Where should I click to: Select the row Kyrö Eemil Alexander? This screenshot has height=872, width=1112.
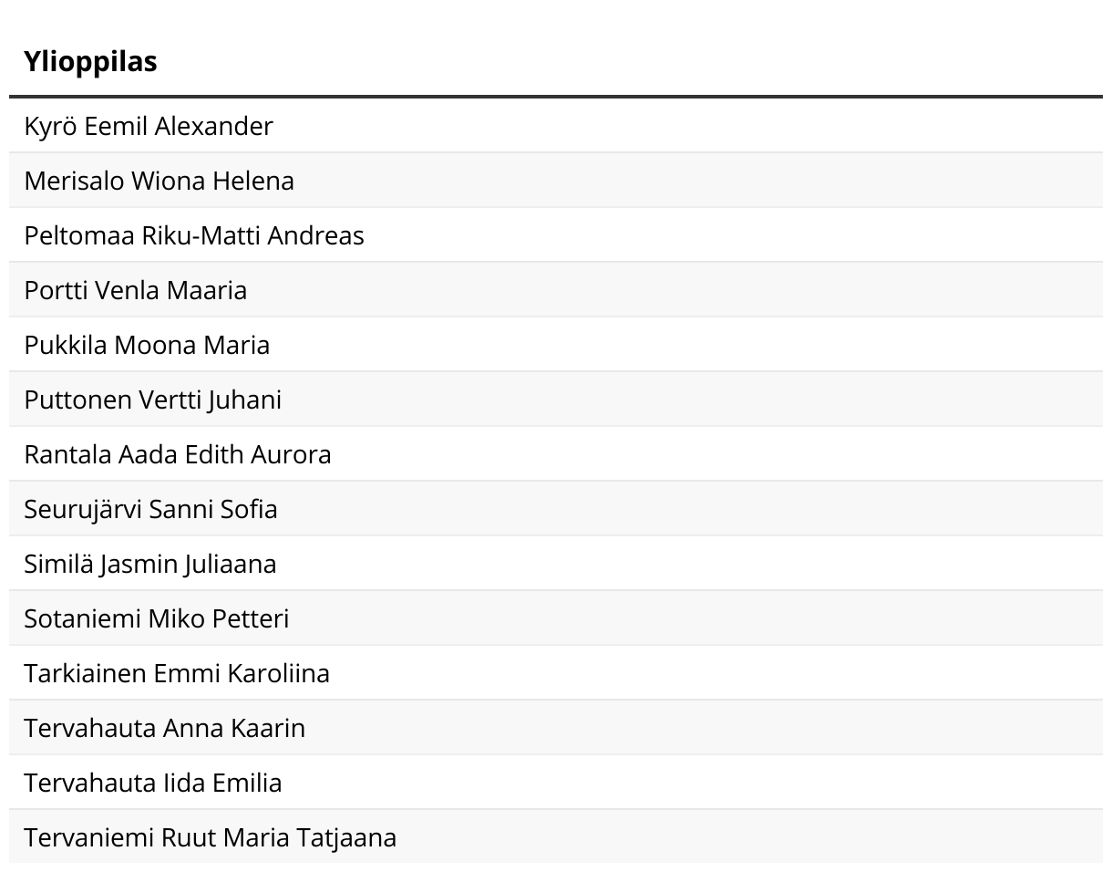click(556, 126)
